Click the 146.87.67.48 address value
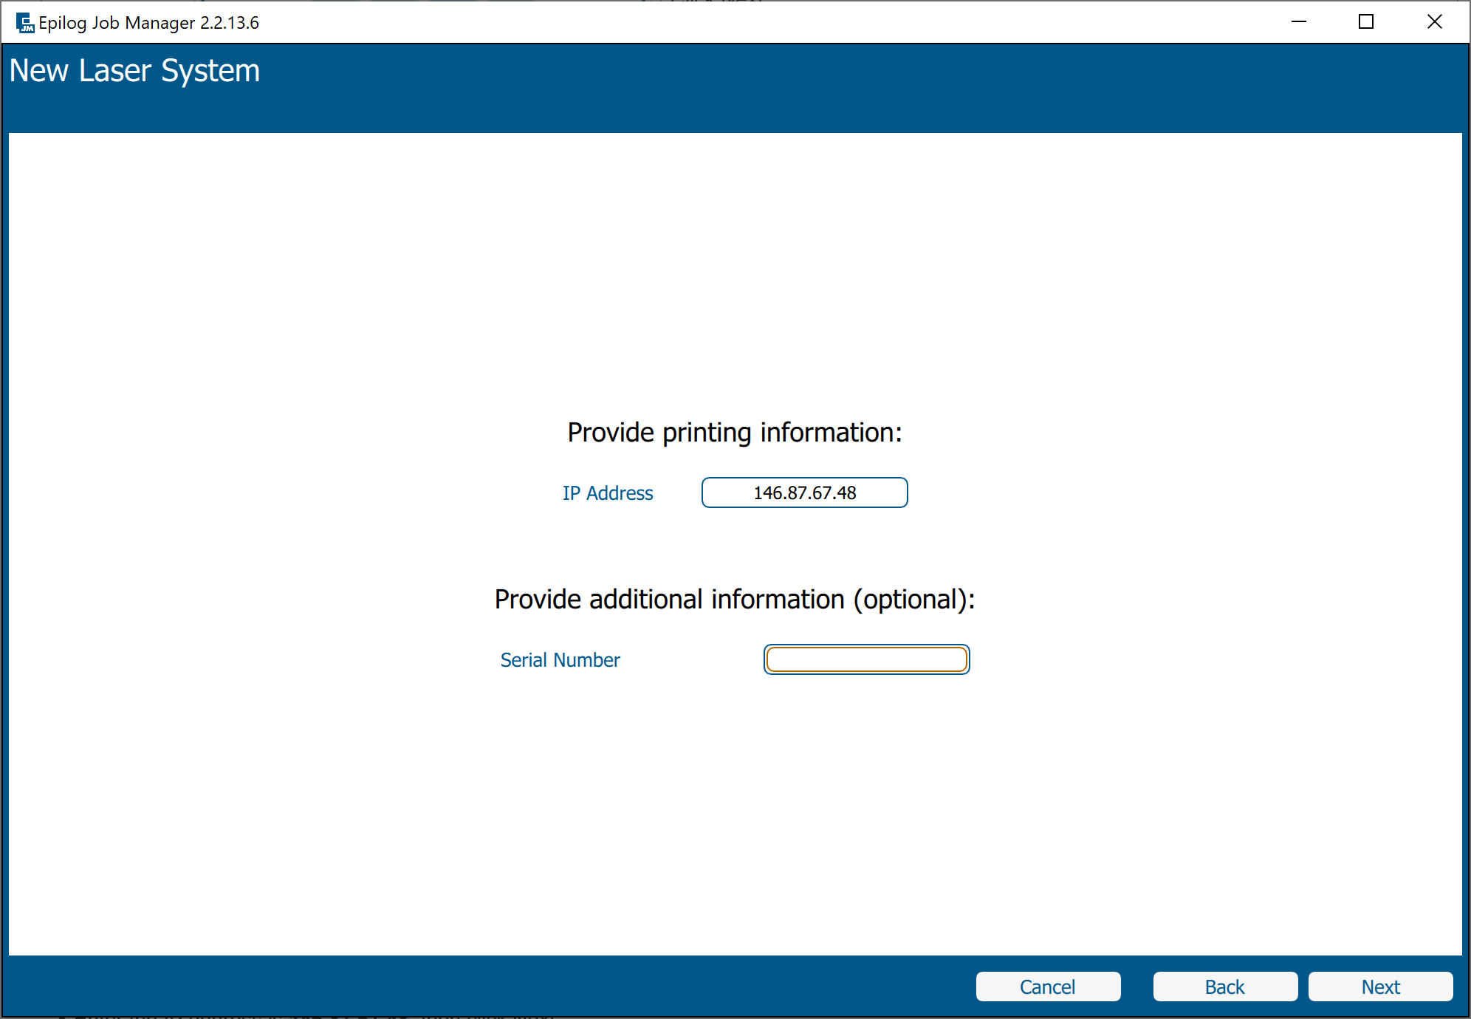This screenshot has height=1019, width=1471. pyautogui.click(x=804, y=493)
